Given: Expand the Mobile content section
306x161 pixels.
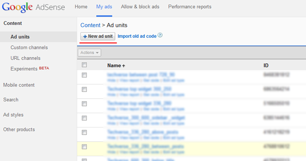Looking at the screenshot, I should click(x=19, y=85).
